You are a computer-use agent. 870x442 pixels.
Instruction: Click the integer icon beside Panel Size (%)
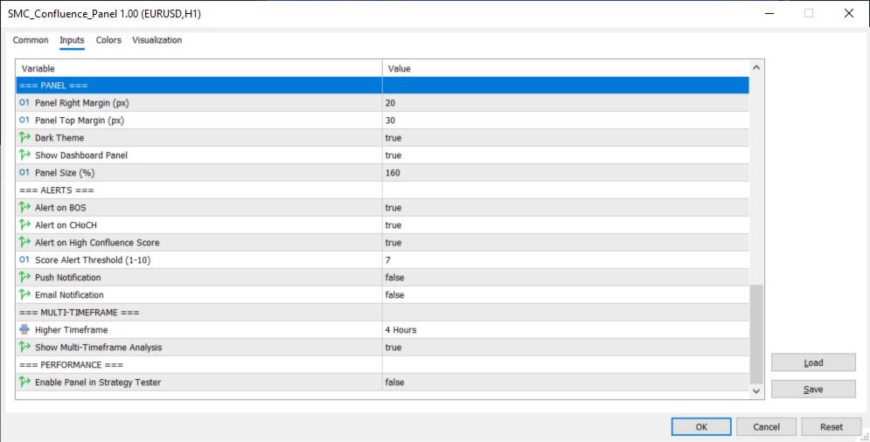coord(24,172)
